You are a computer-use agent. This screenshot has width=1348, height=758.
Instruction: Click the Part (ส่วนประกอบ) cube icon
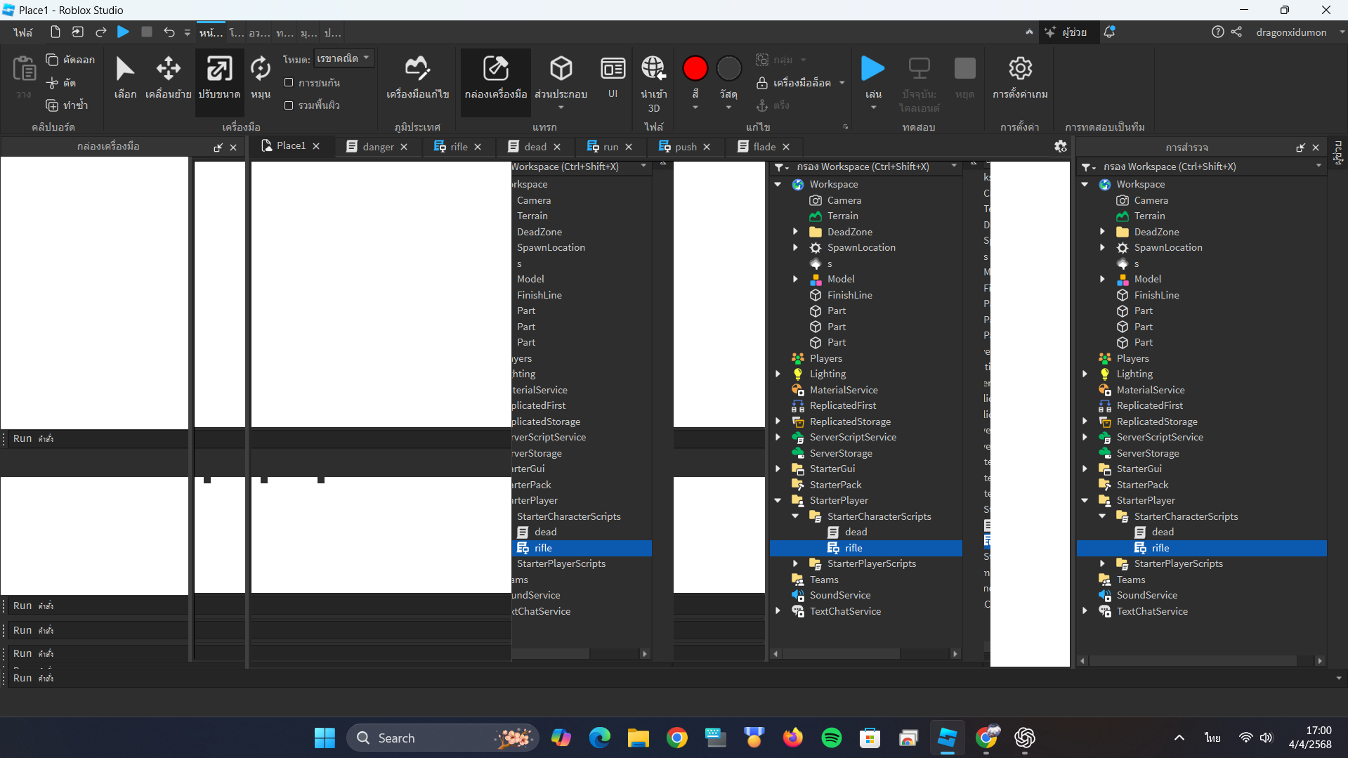pyautogui.click(x=561, y=69)
